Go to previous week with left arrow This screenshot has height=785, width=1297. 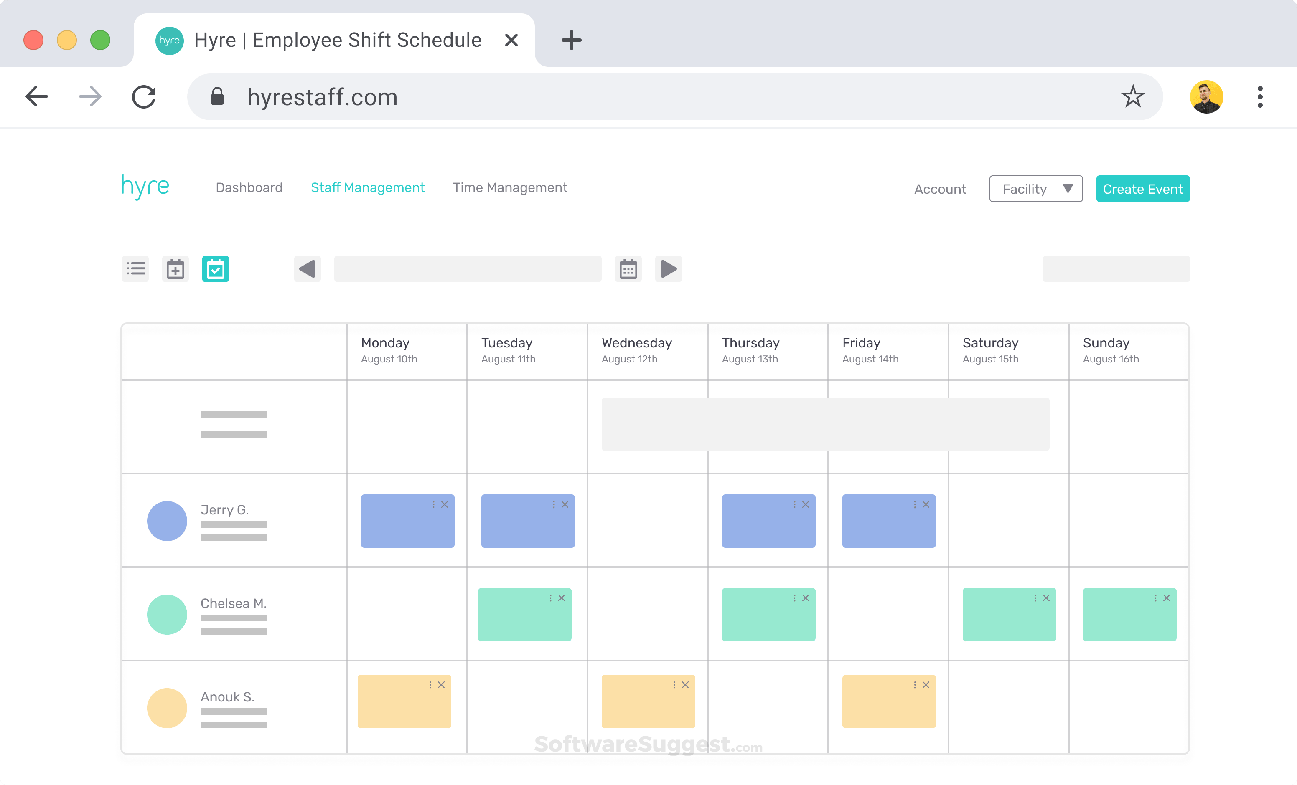(308, 269)
